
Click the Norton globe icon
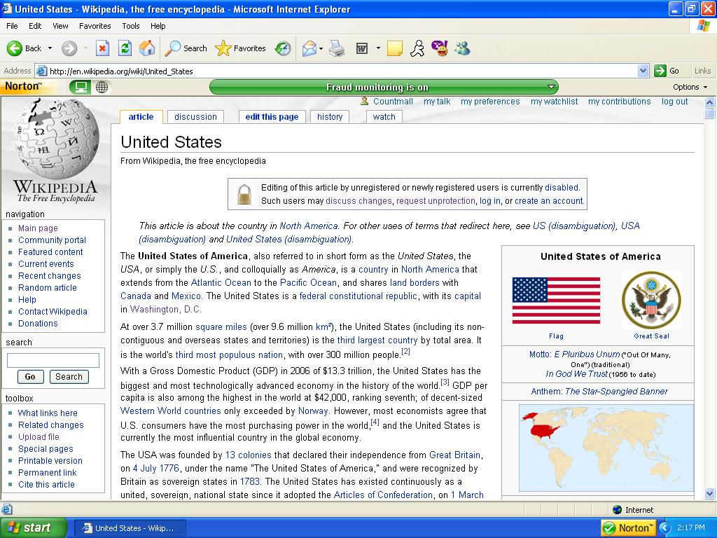coord(102,87)
